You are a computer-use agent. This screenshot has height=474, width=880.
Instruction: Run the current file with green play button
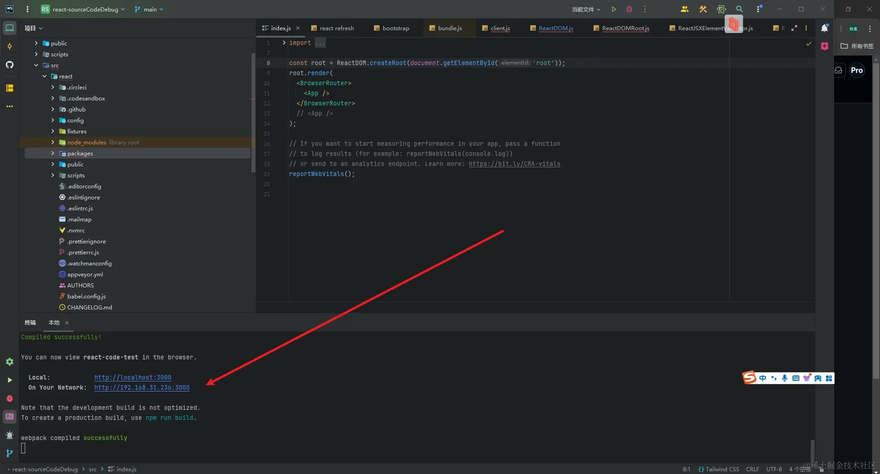click(614, 9)
